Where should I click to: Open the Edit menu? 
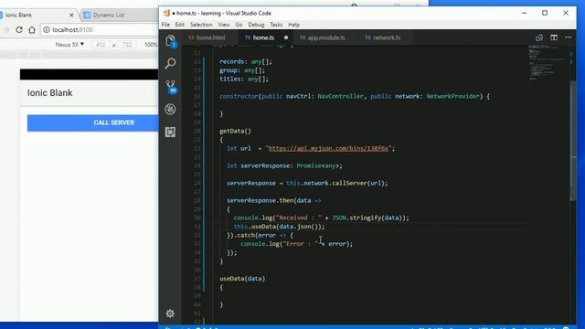(x=180, y=25)
